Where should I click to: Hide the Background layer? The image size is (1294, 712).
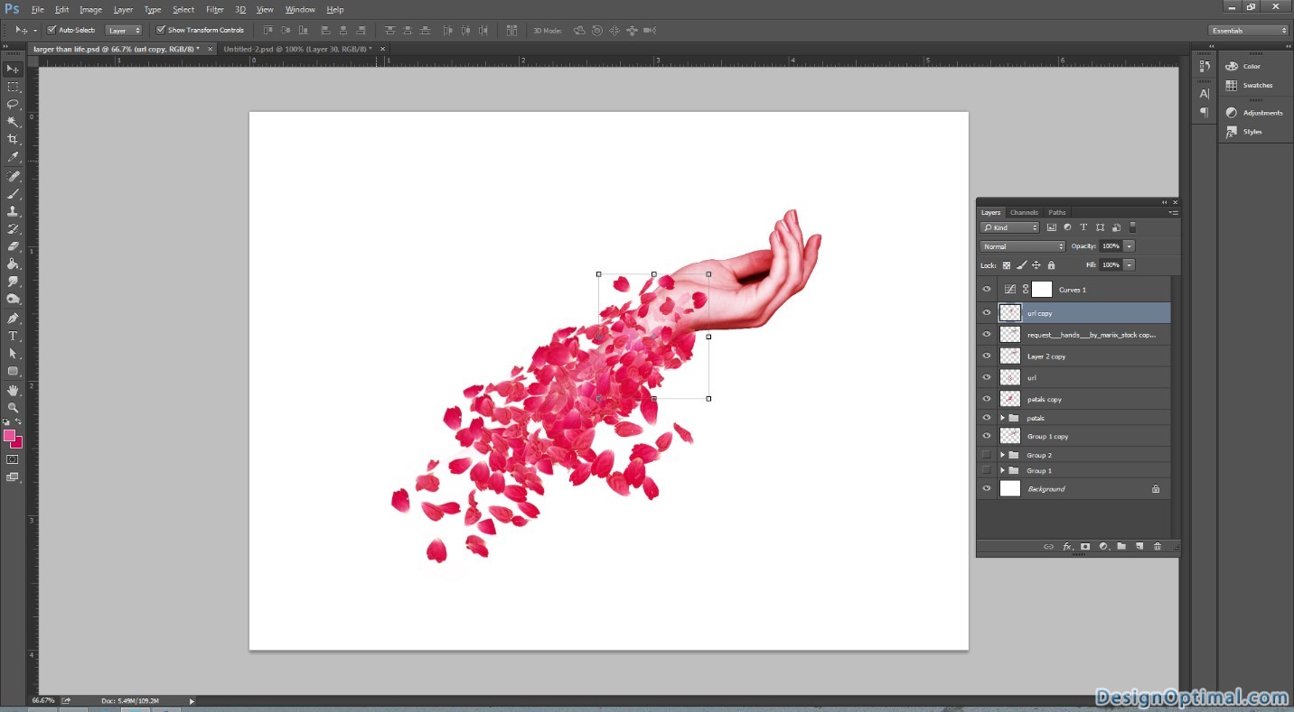tap(987, 488)
